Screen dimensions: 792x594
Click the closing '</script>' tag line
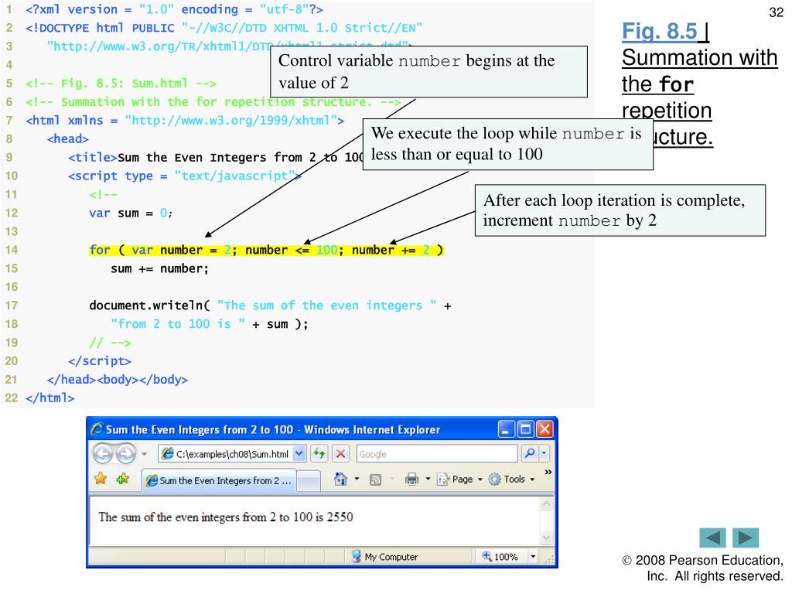coord(100,361)
